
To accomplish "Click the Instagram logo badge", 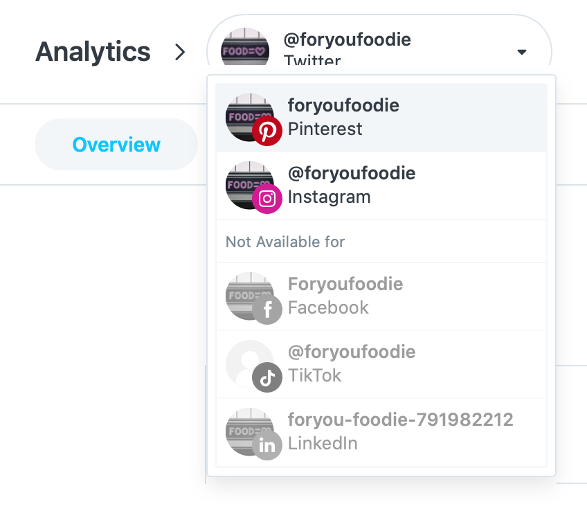I will [x=267, y=199].
